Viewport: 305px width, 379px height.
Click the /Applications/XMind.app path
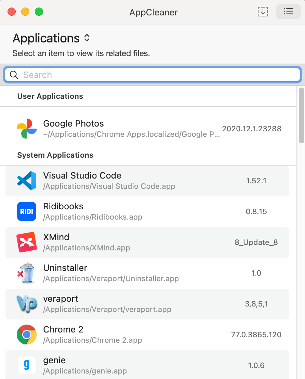pyautogui.click(x=87, y=248)
